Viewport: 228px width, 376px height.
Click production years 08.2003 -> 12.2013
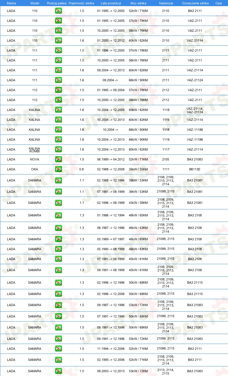tap(111, 371)
